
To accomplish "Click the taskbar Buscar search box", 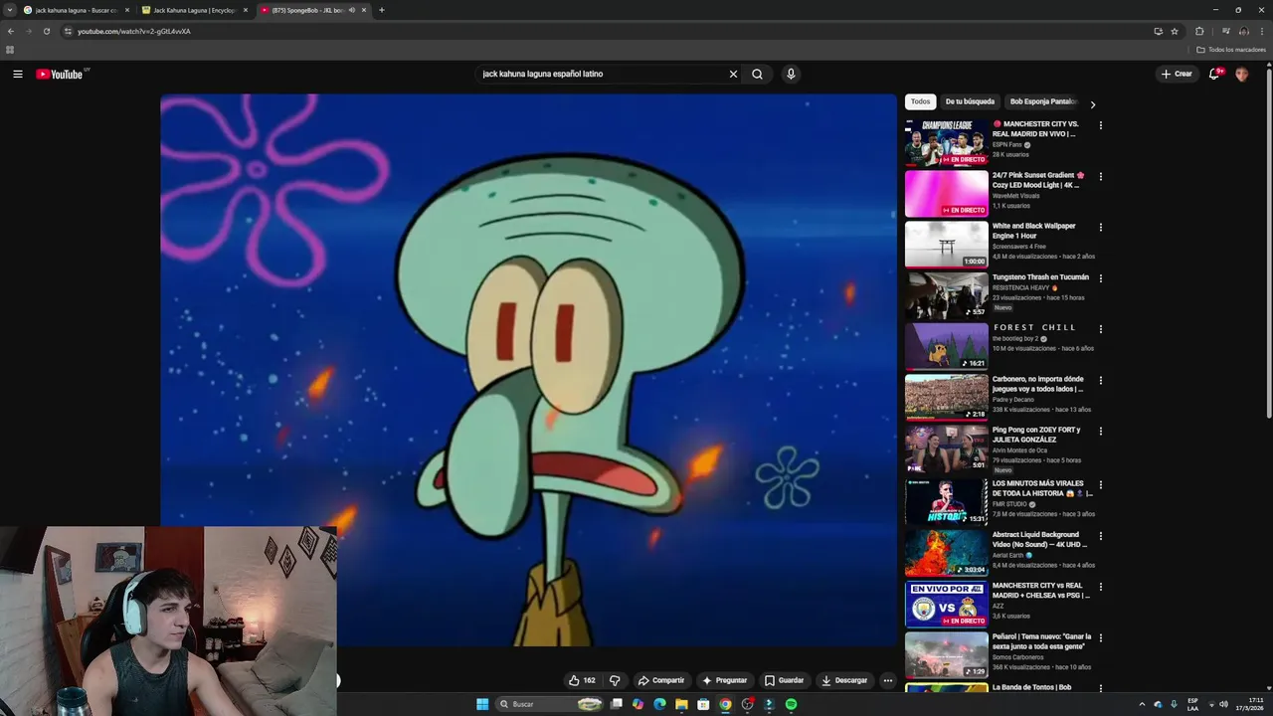I will tap(551, 704).
